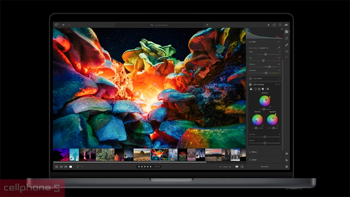Adjust the Balance slider
Image resolution: width=350 pixels, height=197 pixels.
(x=265, y=143)
